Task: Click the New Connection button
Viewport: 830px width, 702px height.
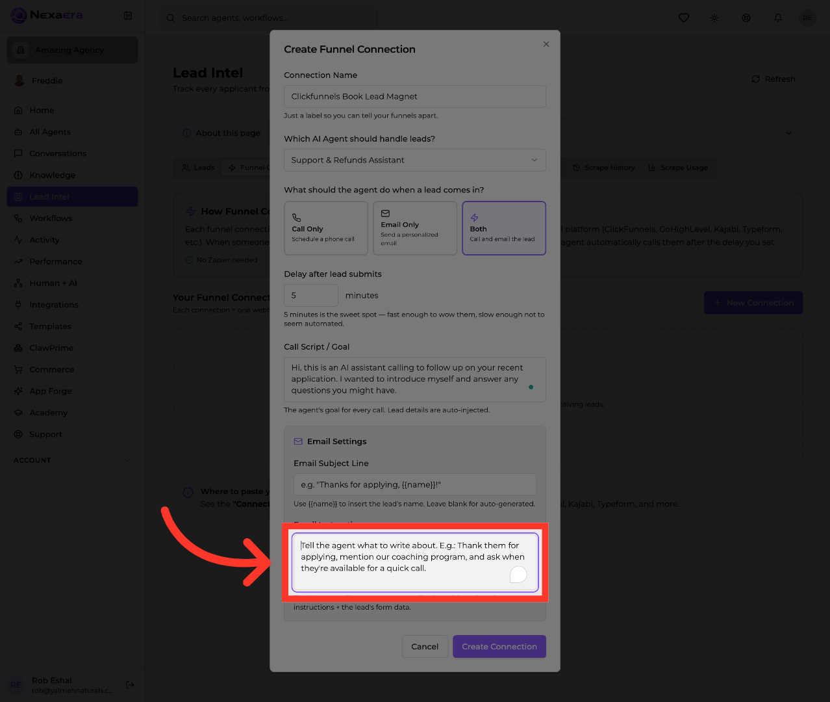Action: click(x=753, y=303)
